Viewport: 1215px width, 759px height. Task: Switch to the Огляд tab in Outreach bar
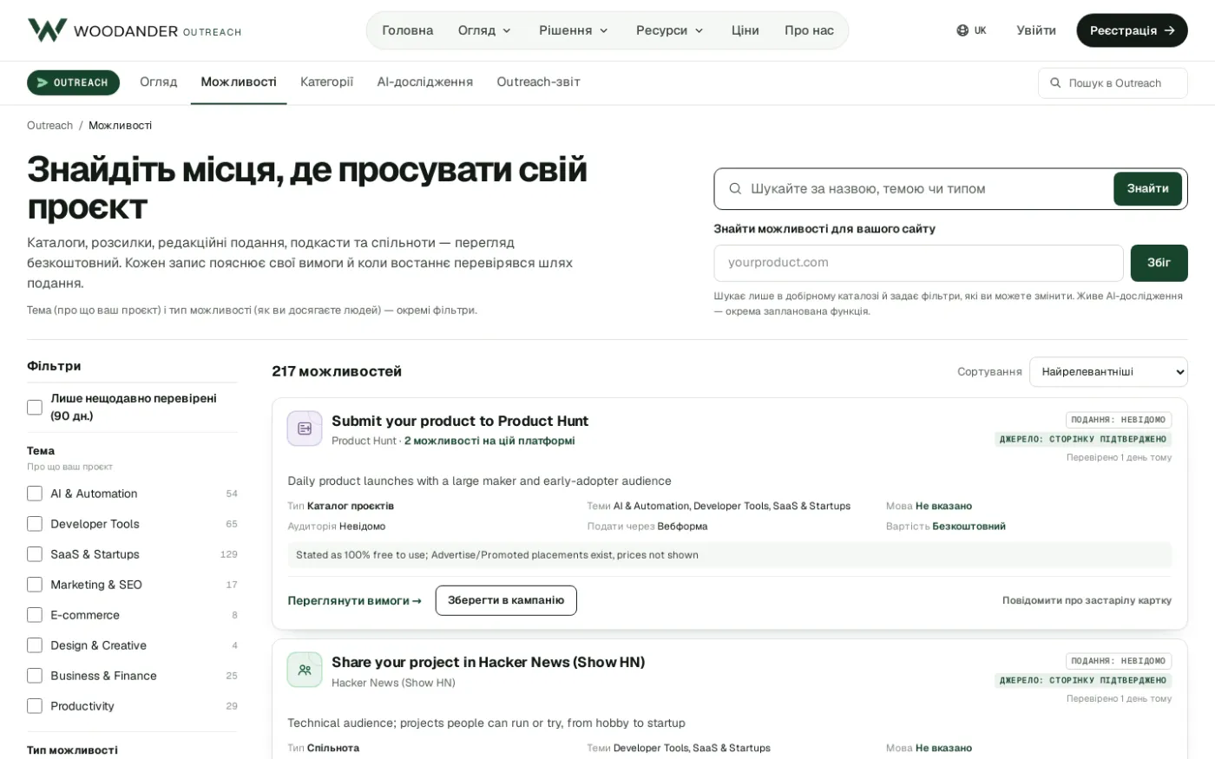click(159, 82)
